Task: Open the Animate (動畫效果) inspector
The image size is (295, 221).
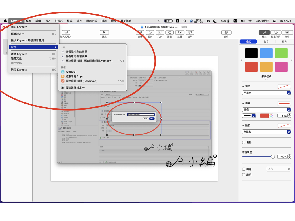Action: point(276,32)
